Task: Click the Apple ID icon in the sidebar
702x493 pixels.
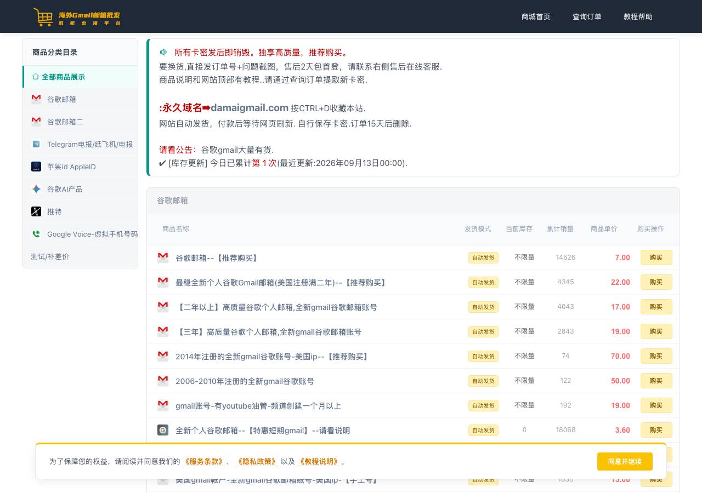Action: click(x=36, y=167)
